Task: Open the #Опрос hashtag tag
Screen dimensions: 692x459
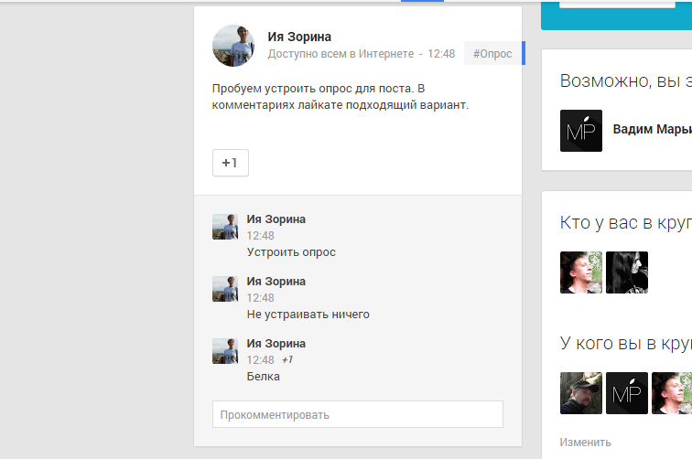Action: (x=492, y=54)
